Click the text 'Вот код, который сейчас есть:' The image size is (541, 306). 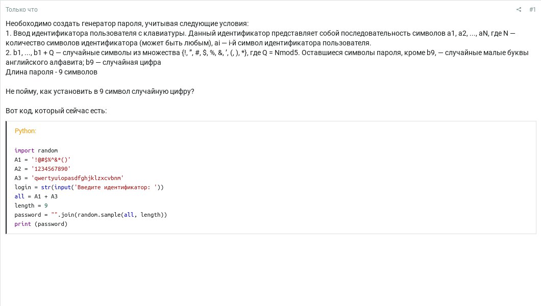point(56,111)
